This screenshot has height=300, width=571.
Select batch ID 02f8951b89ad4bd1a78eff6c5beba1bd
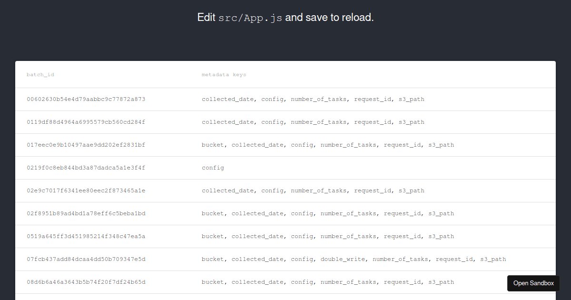coord(86,213)
